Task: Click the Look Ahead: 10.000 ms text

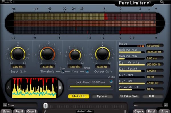Action: tap(90, 82)
